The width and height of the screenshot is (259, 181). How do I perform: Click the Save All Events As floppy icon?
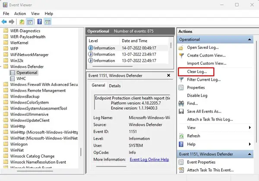click(181, 111)
